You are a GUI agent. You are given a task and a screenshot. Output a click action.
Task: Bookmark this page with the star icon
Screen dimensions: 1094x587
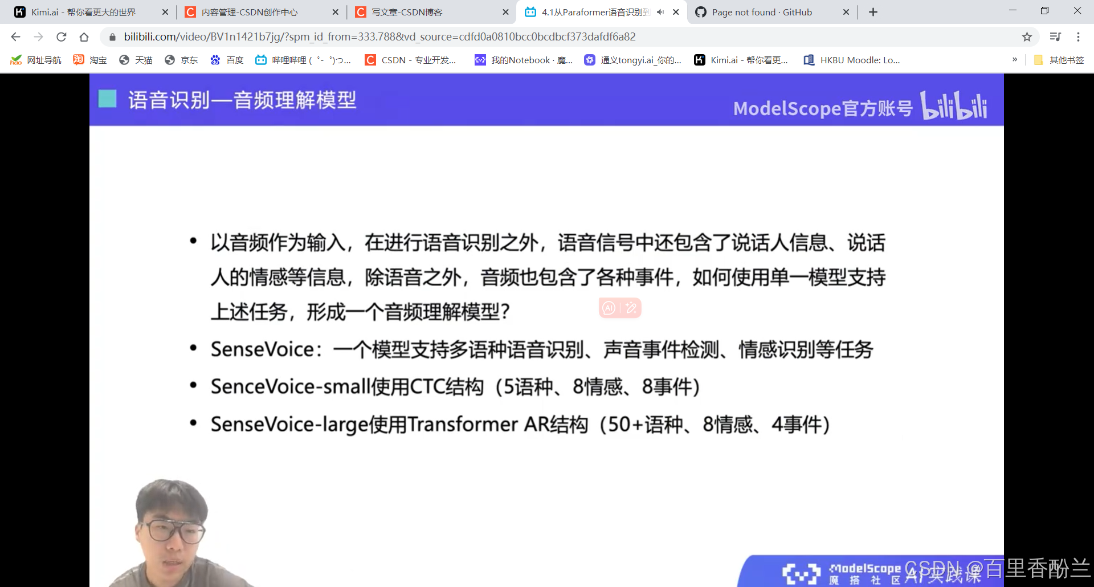click(x=1027, y=37)
